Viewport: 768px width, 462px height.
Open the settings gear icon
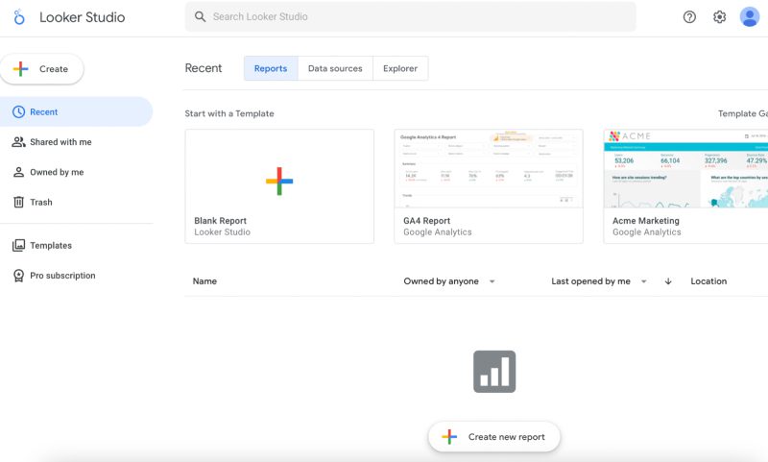tap(719, 17)
